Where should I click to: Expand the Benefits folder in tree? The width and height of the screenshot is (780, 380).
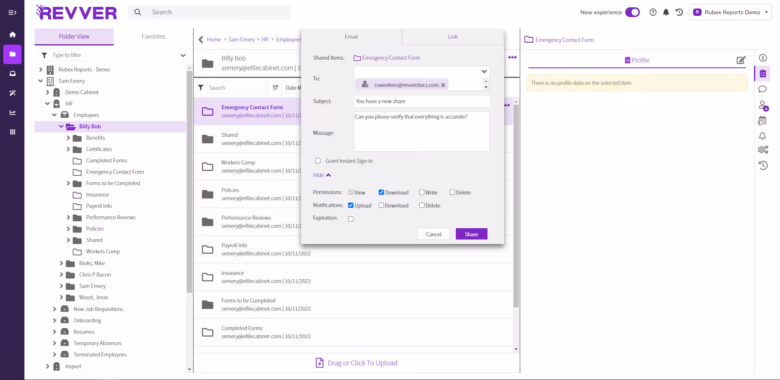tap(68, 138)
